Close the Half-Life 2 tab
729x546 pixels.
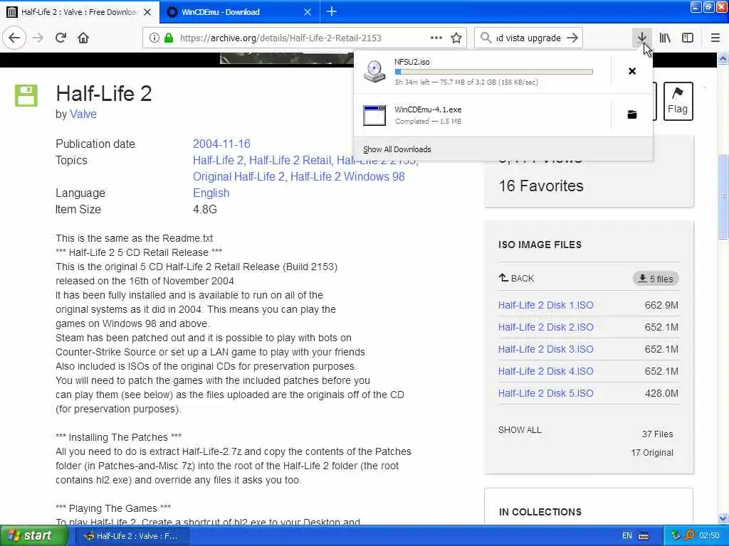click(x=147, y=12)
